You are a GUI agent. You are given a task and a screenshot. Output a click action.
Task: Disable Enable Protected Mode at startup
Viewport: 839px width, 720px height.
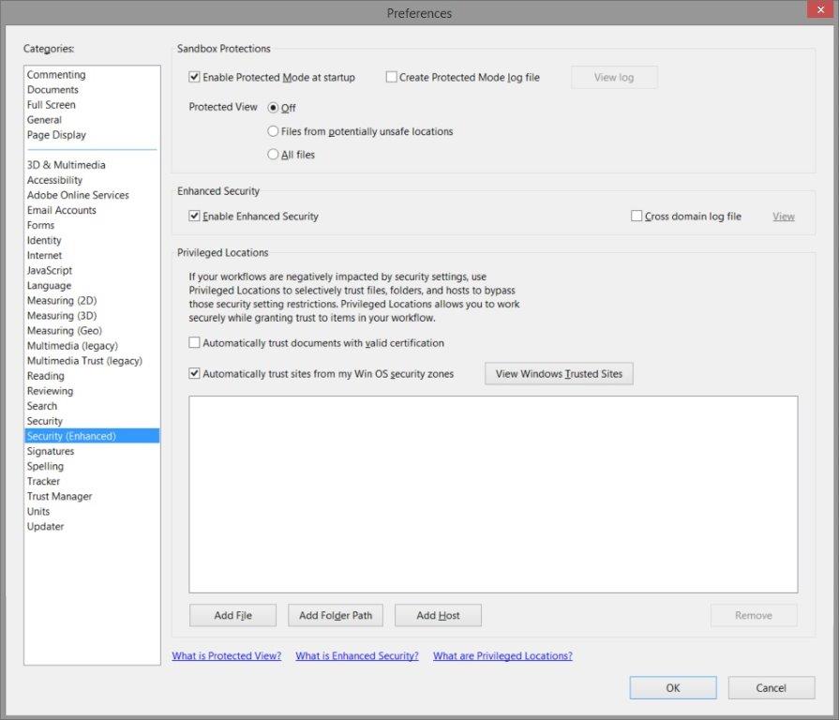[194, 78]
